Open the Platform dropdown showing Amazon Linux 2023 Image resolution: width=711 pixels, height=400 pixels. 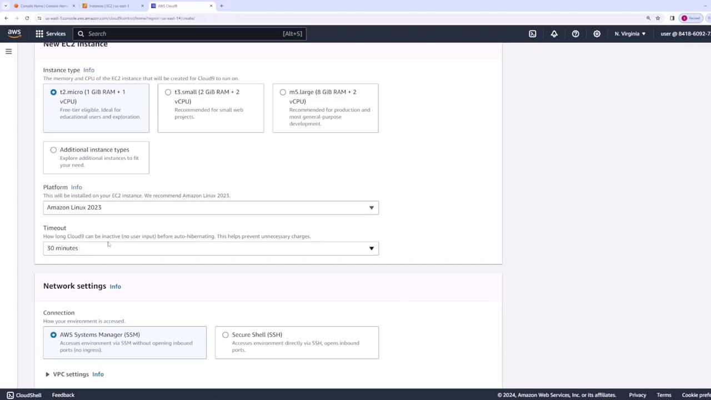[211, 207]
